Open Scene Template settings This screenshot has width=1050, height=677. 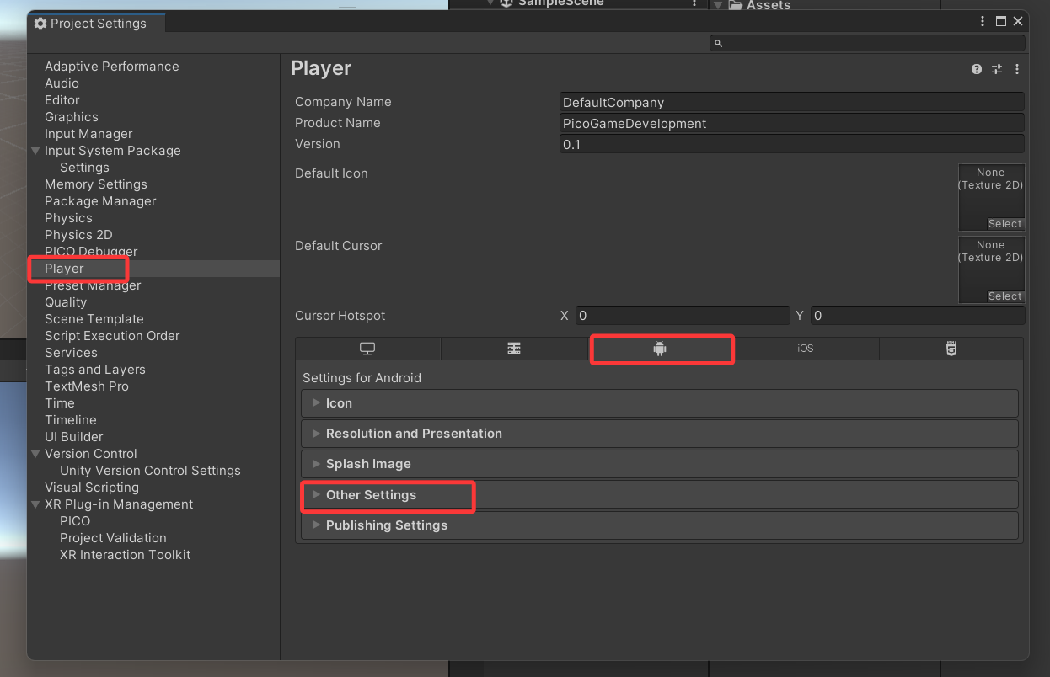pyautogui.click(x=94, y=319)
